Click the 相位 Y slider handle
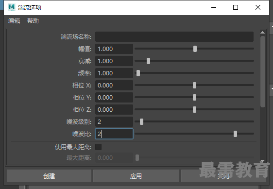 [194, 97]
